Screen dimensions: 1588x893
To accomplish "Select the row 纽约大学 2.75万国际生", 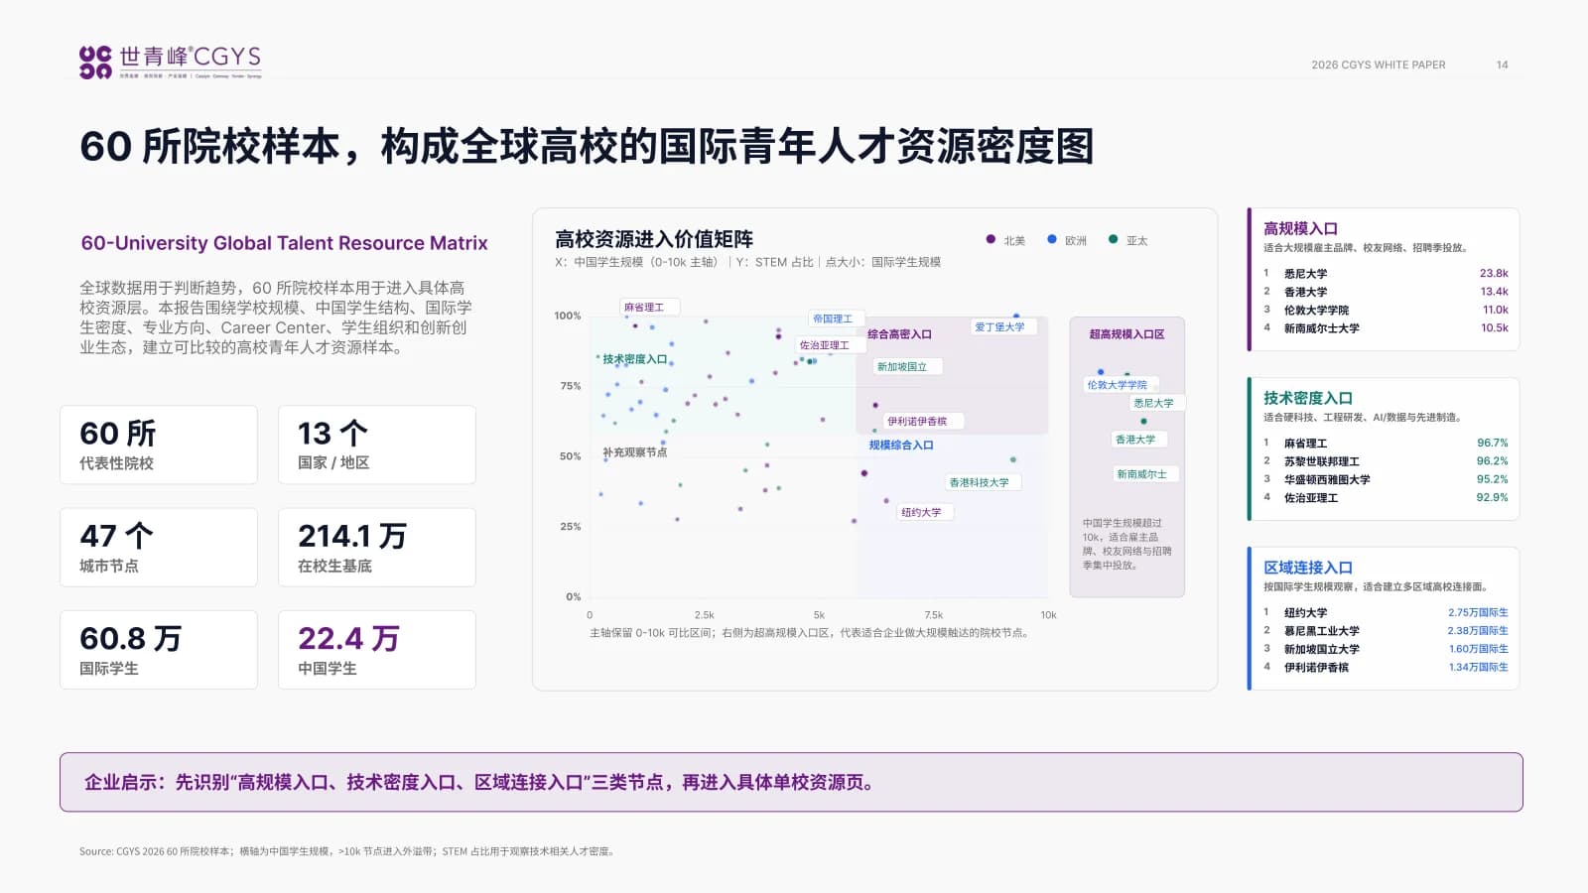I will point(1386,613).
